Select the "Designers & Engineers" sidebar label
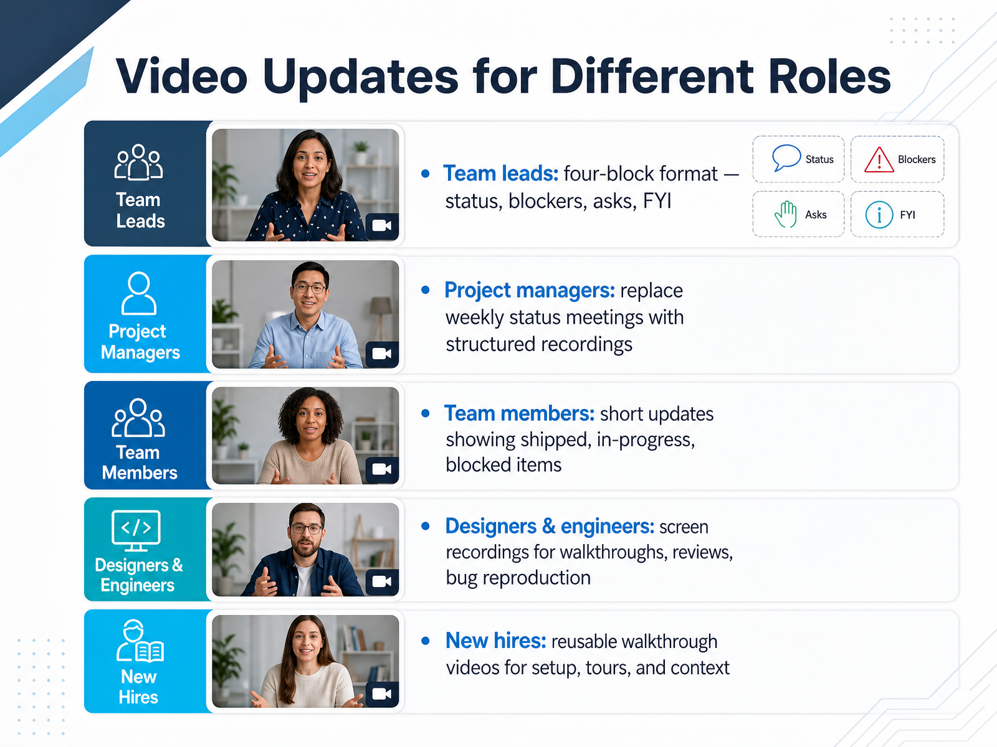Image resolution: width=997 pixels, height=747 pixels. [138, 575]
